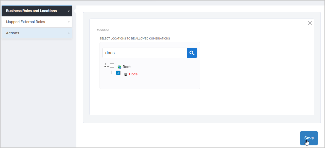The width and height of the screenshot is (325, 148).
Task: Check the Root location checkbox
Action: (x=112, y=66)
